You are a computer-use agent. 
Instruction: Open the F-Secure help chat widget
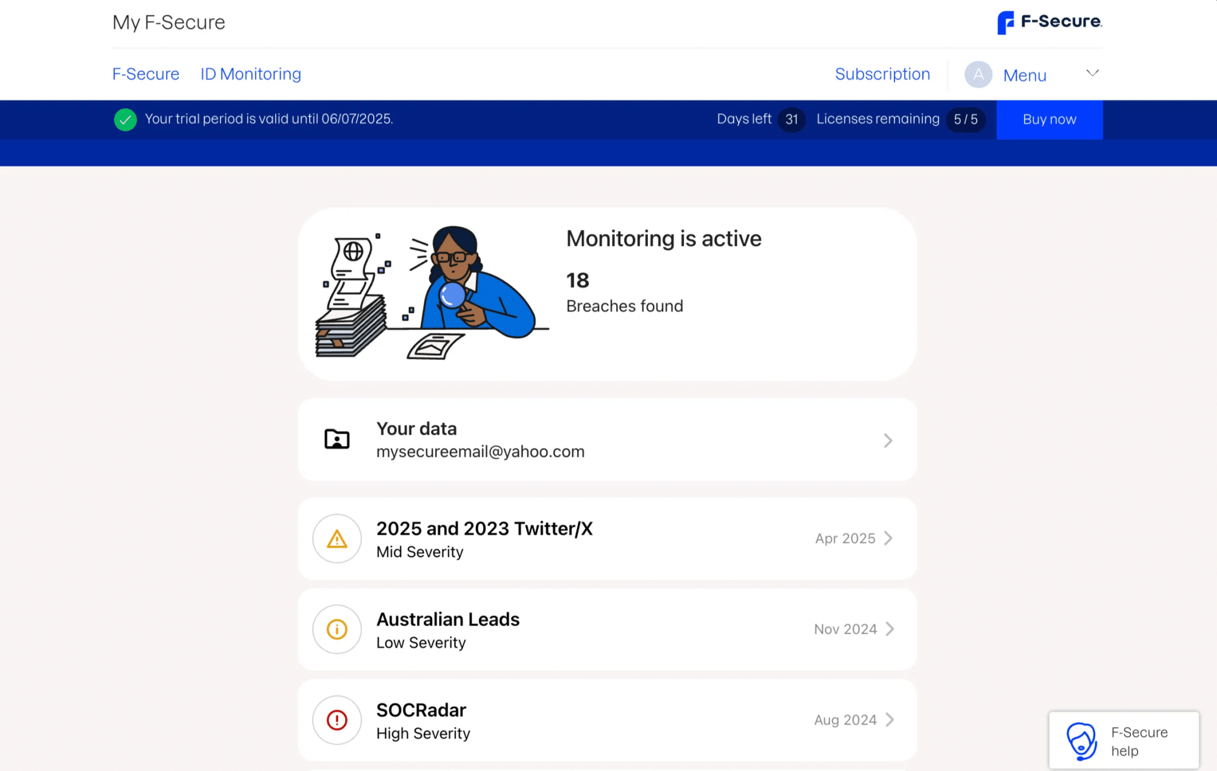(1123, 741)
